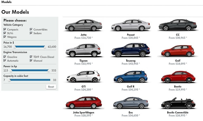Toggle the SUVs checkbox
The width and height of the screenshot is (203, 121).
tap(5, 33)
